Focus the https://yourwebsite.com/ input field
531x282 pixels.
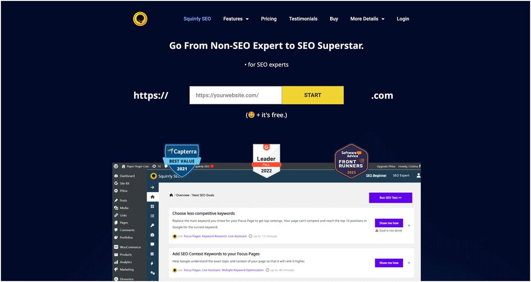click(235, 95)
